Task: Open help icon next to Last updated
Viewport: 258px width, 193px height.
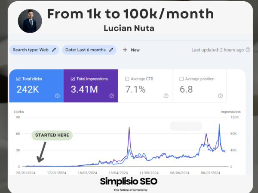Action: [248, 50]
